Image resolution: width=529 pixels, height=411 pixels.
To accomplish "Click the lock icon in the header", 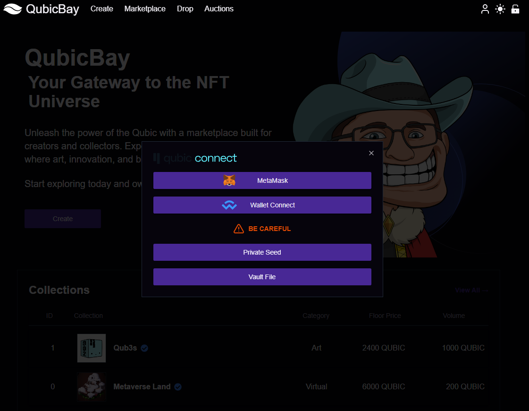I will click(x=515, y=9).
